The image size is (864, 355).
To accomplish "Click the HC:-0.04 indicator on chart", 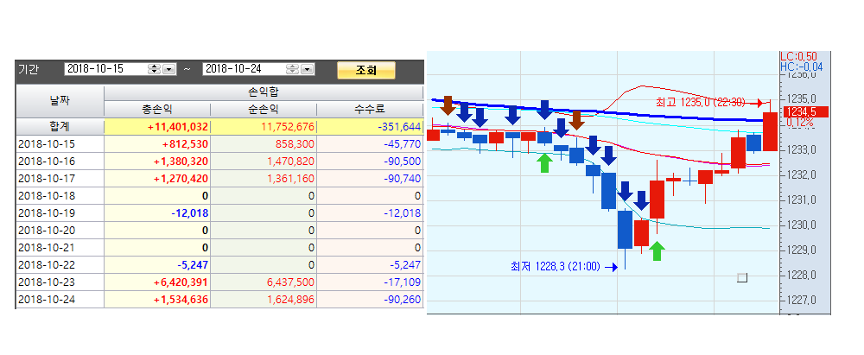I will [800, 67].
